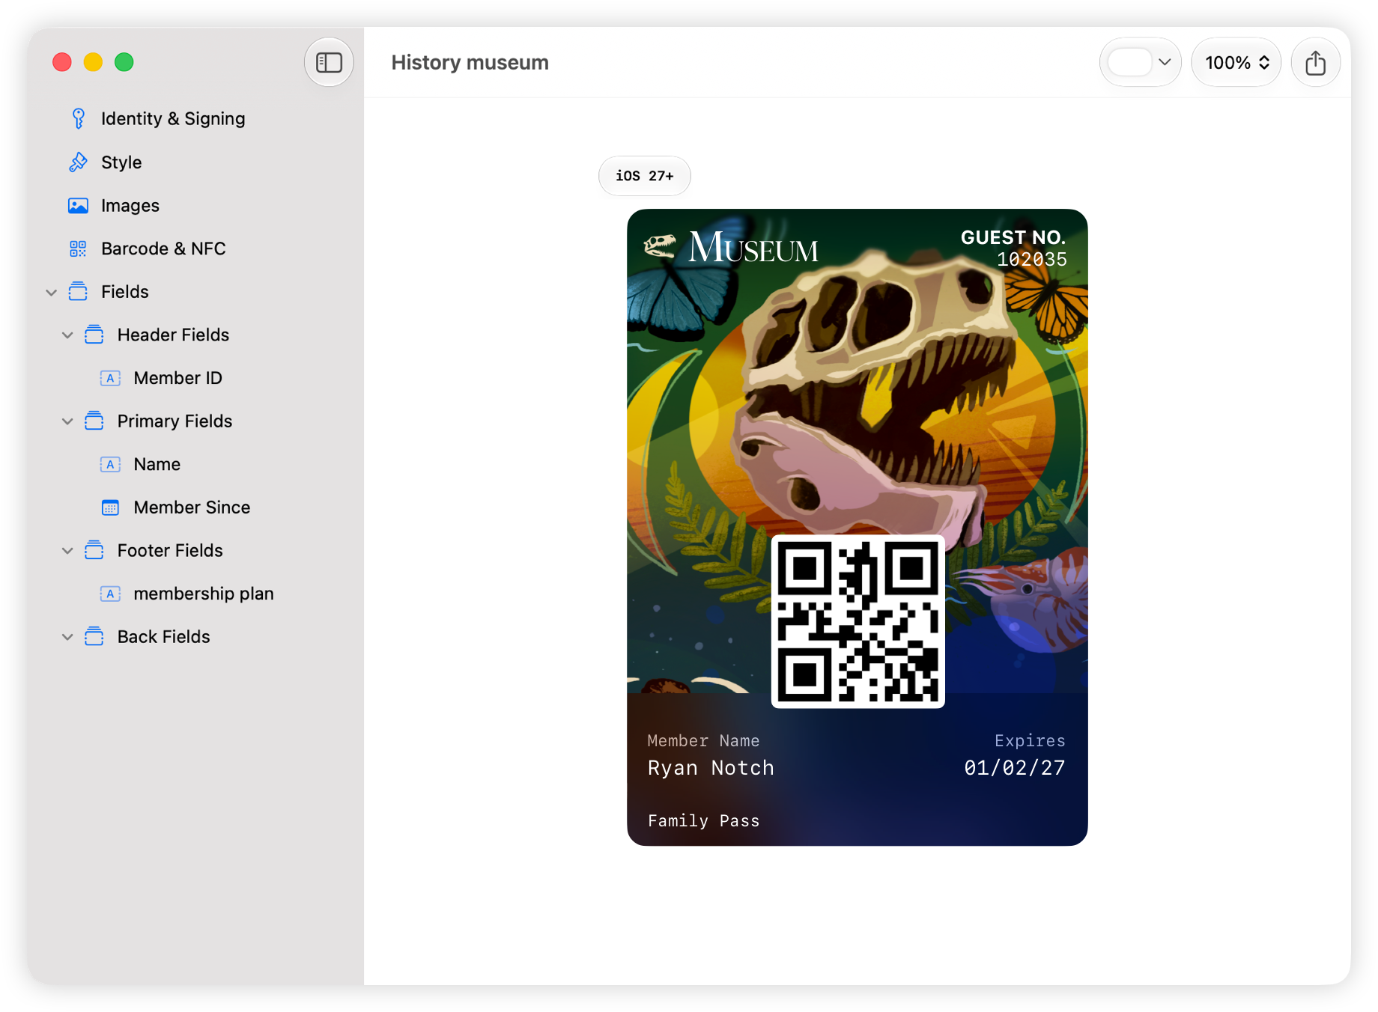1378x1012 pixels.
Task: Select the Fields sidebar row
Action: click(195, 291)
